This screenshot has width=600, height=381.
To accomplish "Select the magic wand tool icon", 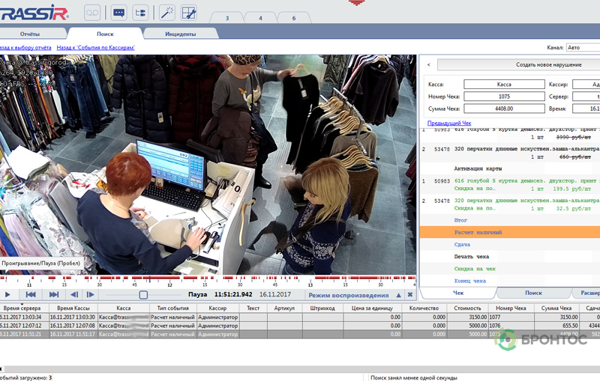I will pyautogui.click(x=167, y=12).
